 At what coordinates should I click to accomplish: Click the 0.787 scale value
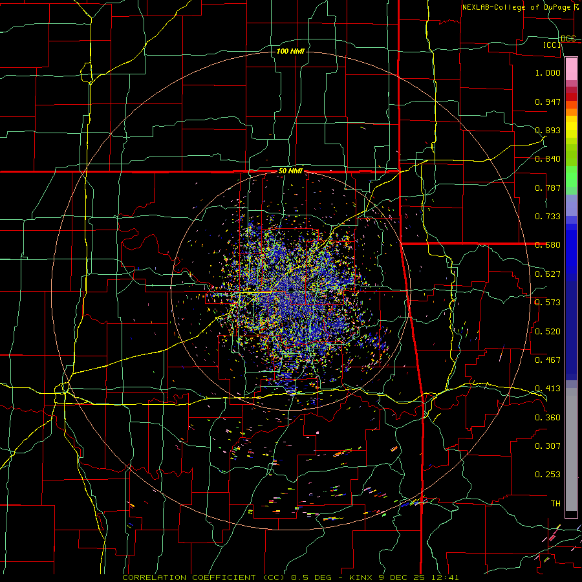pyautogui.click(x=548, y=188)
